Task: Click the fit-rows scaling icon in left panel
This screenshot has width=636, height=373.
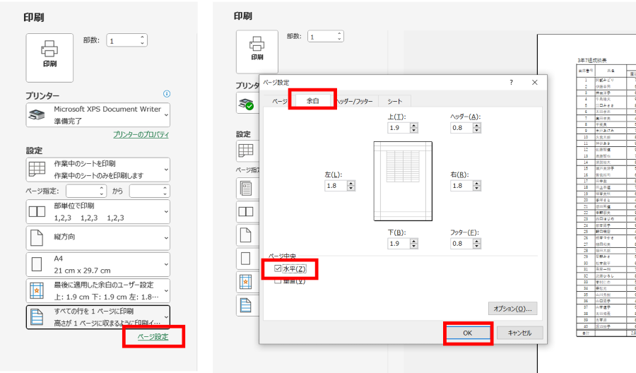Action: [37, 317]
